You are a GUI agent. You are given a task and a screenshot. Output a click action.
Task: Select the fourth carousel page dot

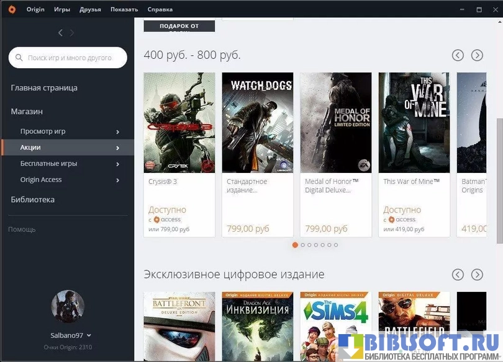[x=316, y=245]
